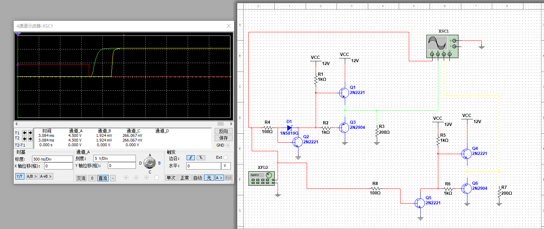Click the 反向 reverse button
544x229 pixels.
(223, 131)
